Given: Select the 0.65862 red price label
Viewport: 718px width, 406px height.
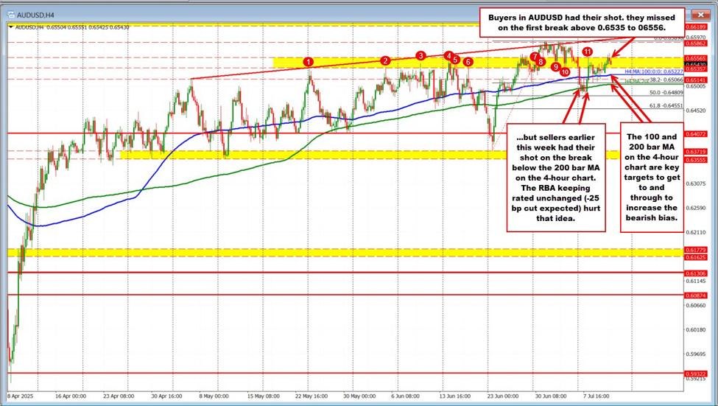Looking at the screenshot, I should click(695, 42).
